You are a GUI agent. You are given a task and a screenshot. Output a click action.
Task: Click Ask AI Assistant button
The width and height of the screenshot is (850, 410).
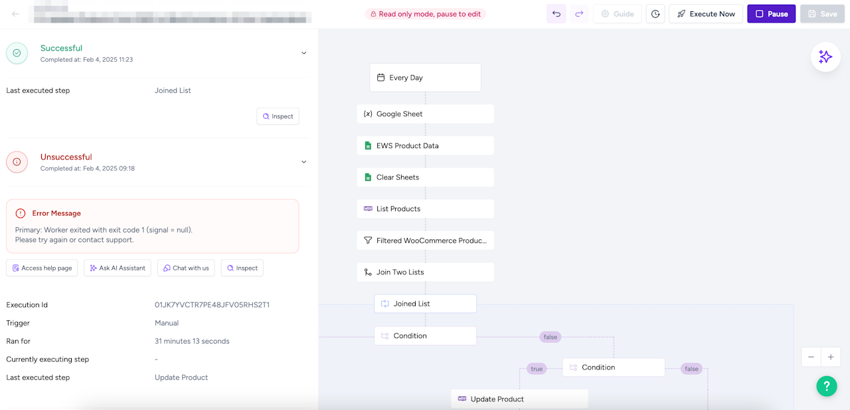pyautogui.click(x=118, y=268)
